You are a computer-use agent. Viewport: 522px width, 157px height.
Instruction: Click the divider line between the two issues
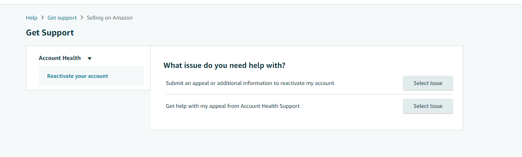(x=309, y=95)
